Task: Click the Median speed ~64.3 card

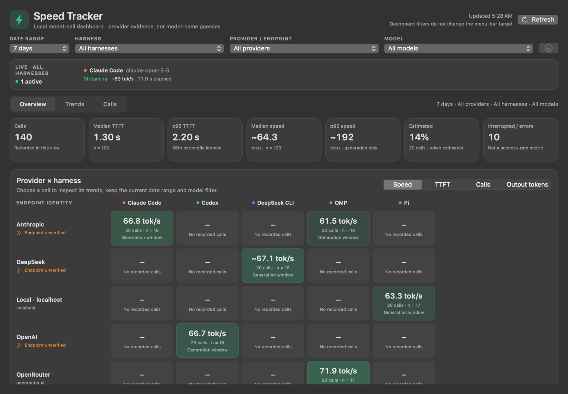Action: pyautogui.click(x=284, y=140)
